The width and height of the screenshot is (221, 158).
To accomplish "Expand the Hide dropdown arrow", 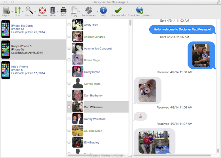I will coord(58,12).
